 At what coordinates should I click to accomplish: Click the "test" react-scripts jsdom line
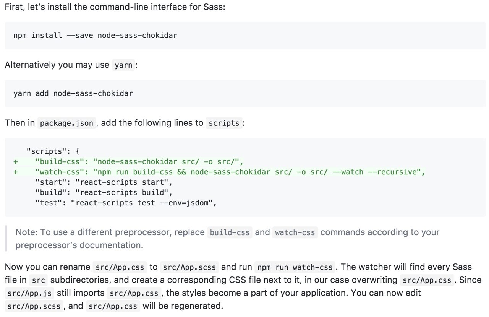pyautogui.click(x=126, y=203)
